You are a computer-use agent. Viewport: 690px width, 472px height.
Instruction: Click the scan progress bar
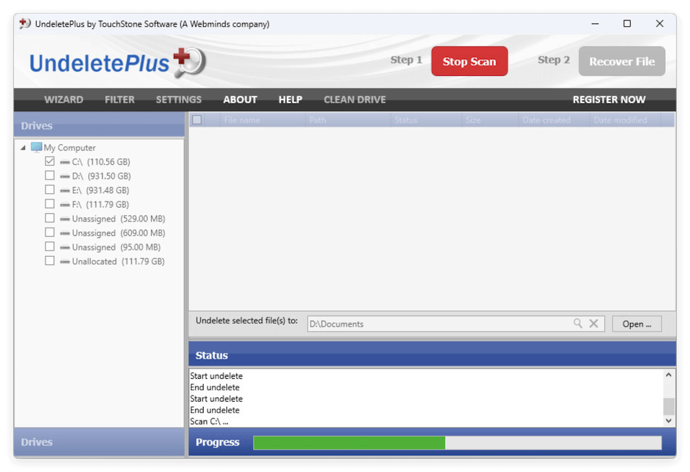[x=455, y=442]
